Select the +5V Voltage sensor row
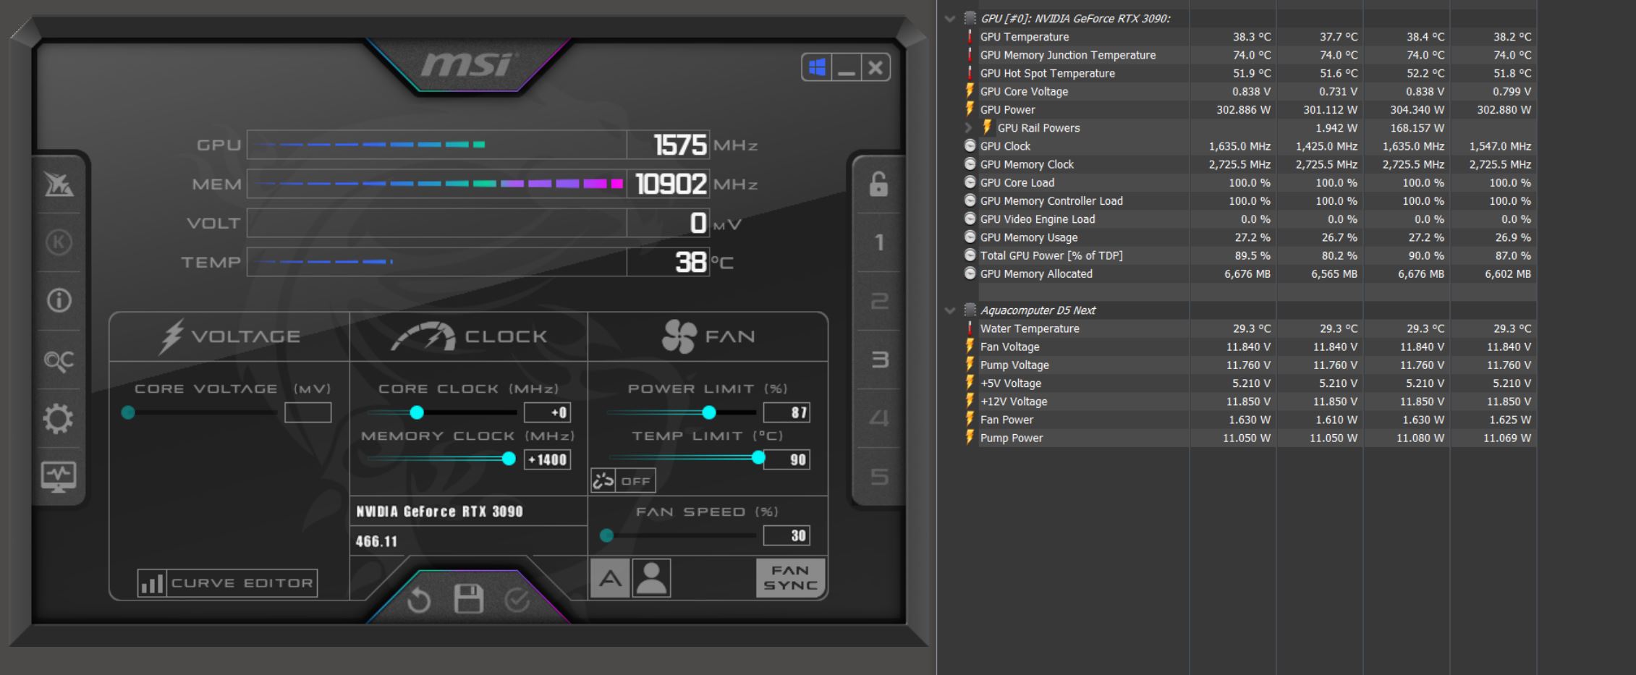 (x=1250, y=383)
